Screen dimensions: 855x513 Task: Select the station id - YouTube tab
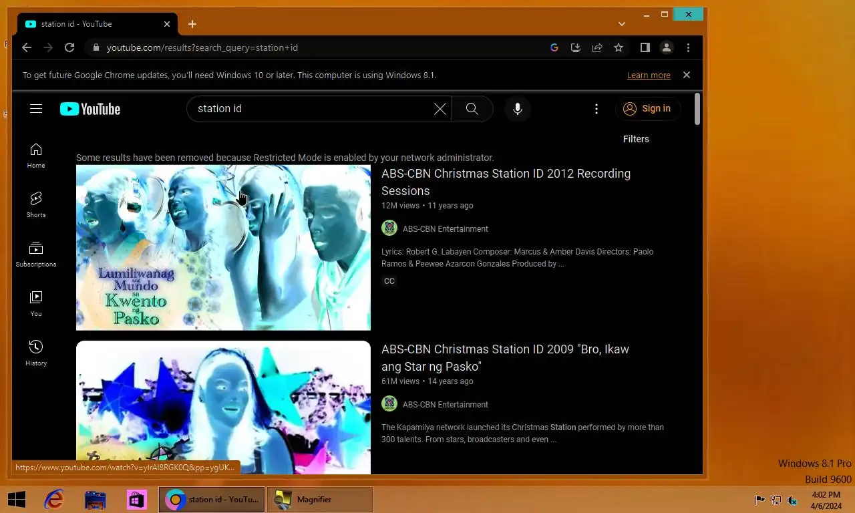98,24
